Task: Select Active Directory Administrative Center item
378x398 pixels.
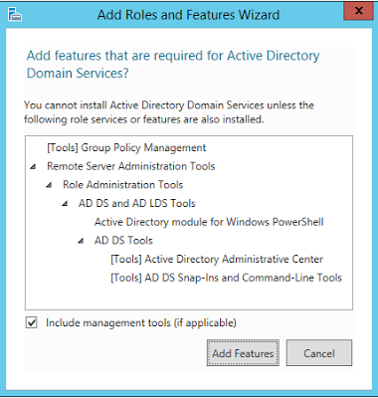Action: pyautogui.click(x=217, y=259)
